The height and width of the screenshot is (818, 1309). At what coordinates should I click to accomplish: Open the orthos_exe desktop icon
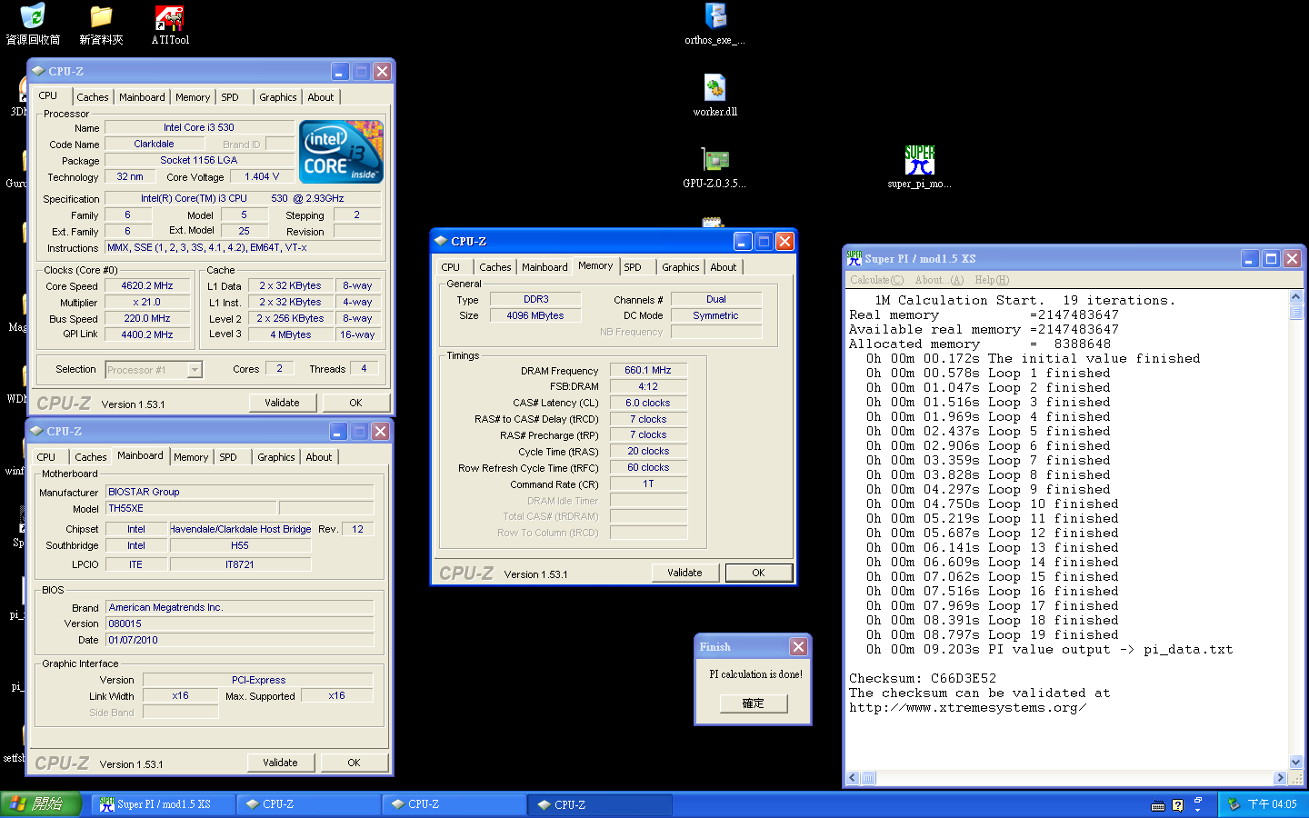point(715,24)
